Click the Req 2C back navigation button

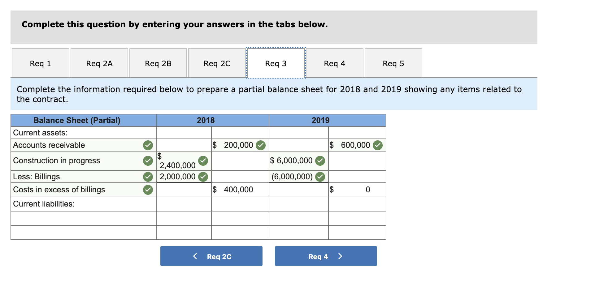point(211,256)
